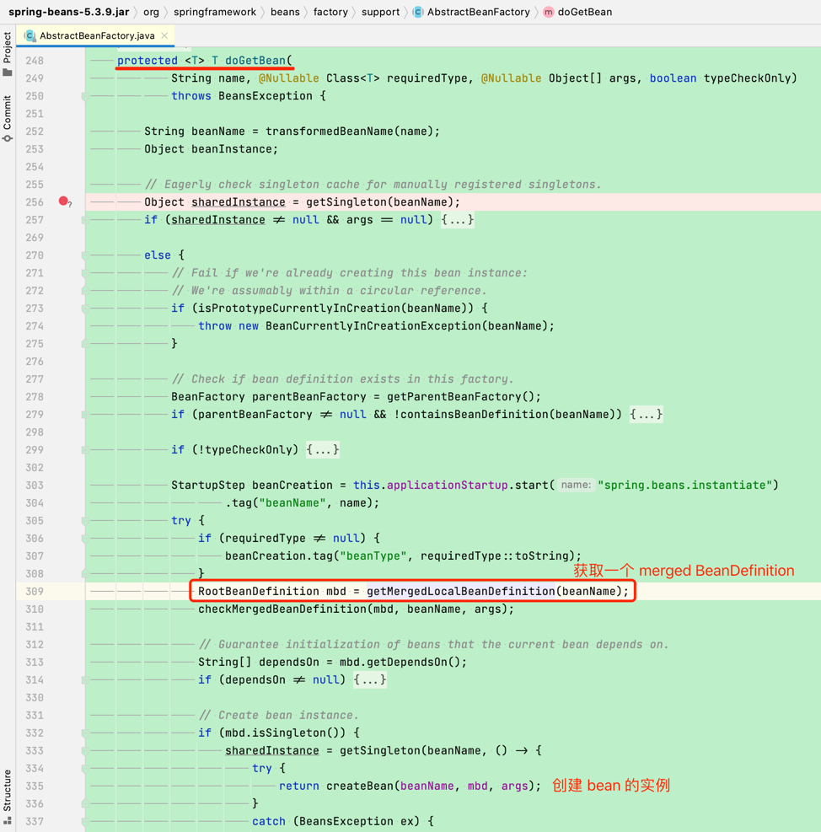Click the doGetBean method breadcrumb

578,12
